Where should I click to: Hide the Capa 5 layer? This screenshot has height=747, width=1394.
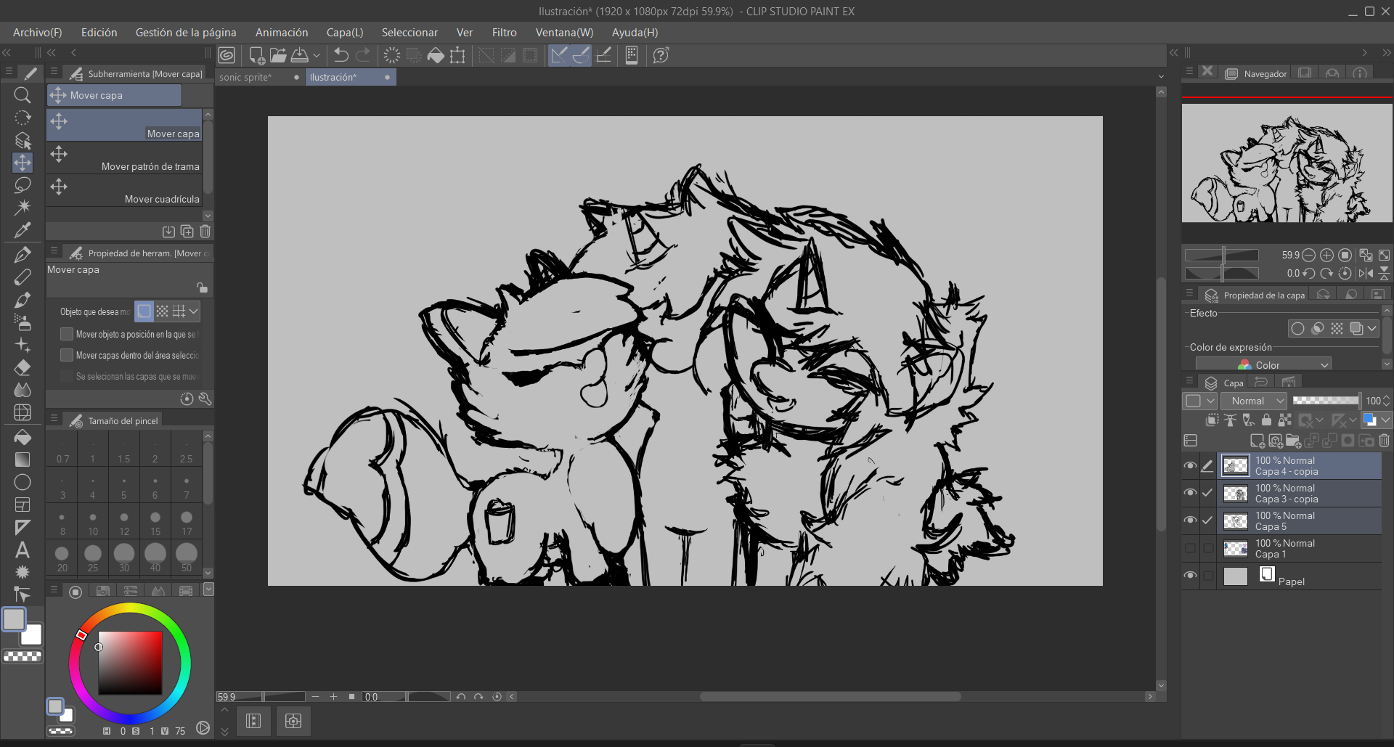[x=1190, y=521]
